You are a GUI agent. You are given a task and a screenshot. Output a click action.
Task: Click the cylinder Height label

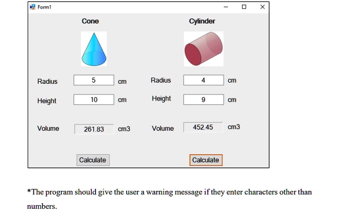161,99
